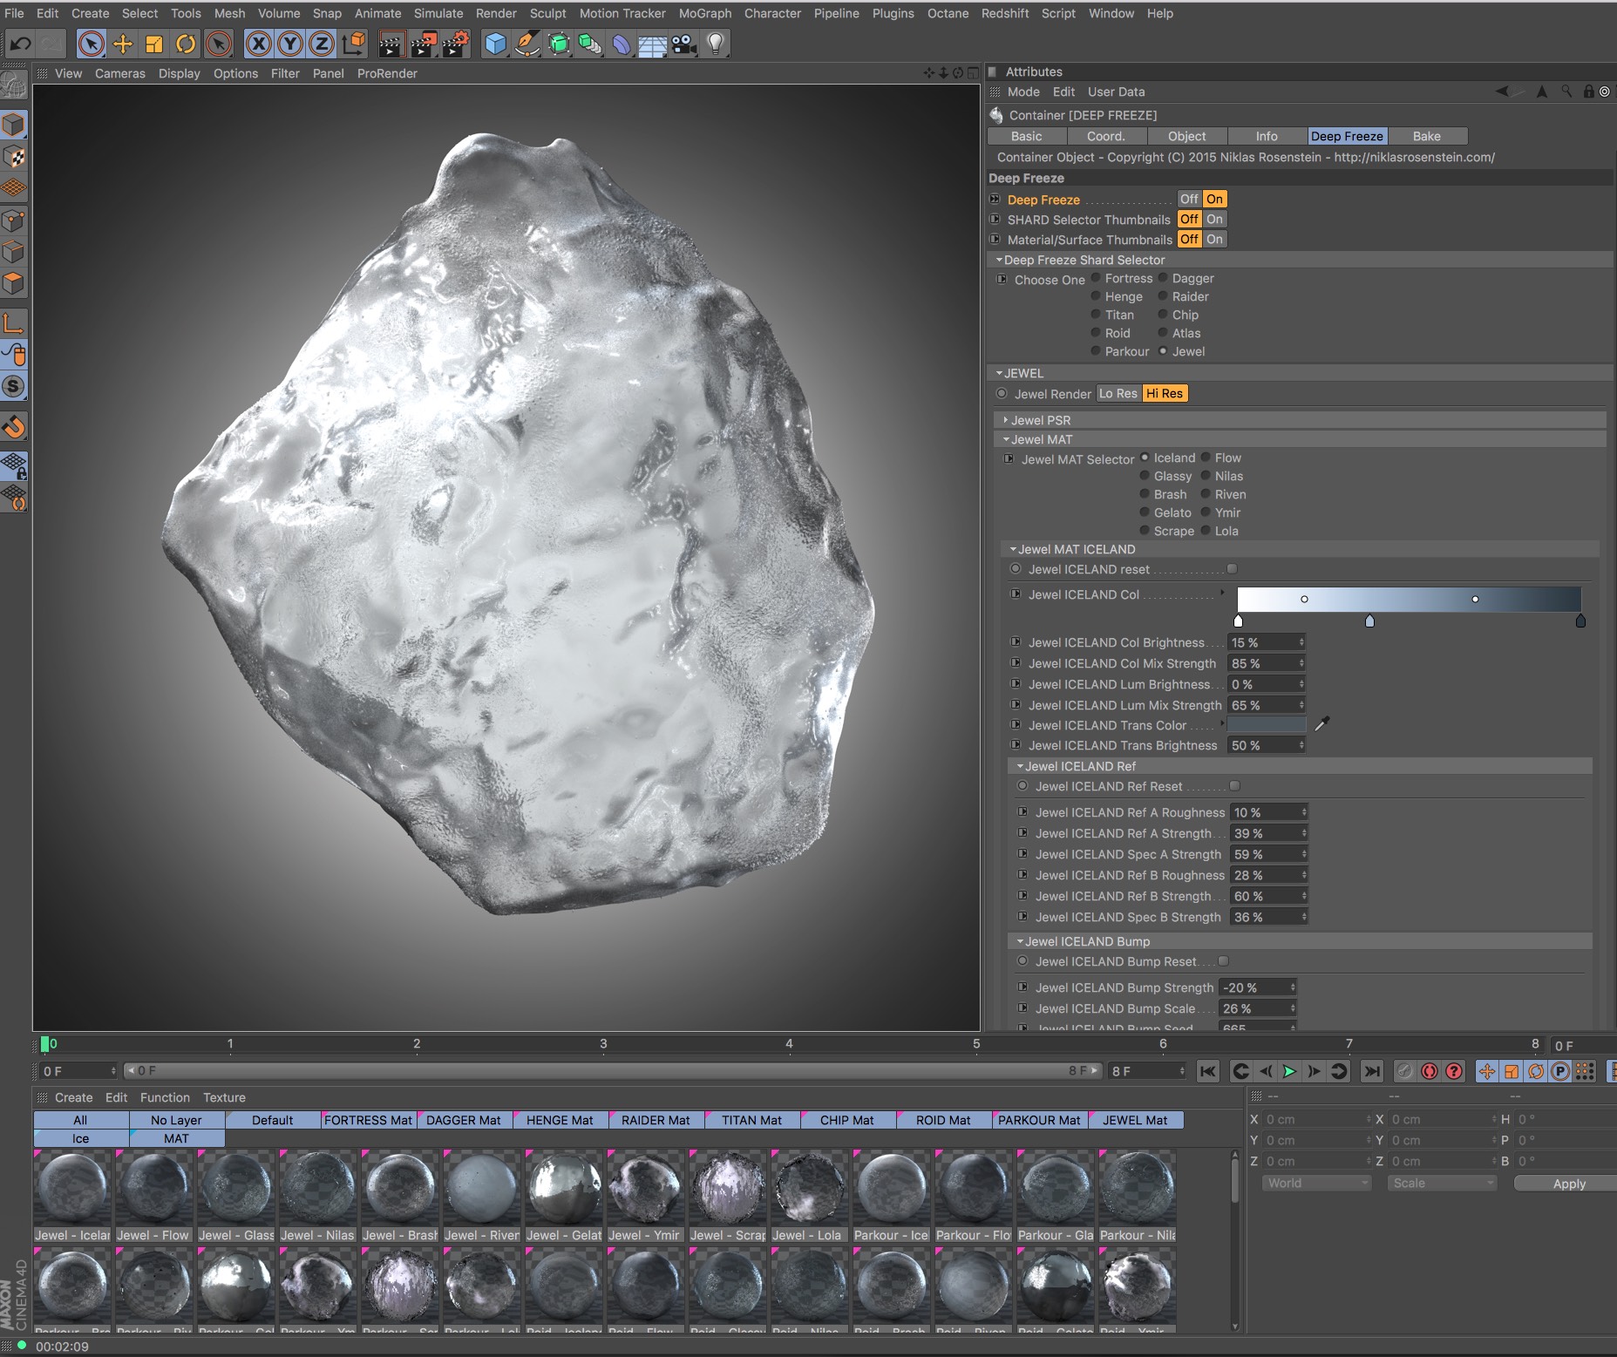
Task: Apply the coordinate changes
Action: (x=1568, y=1183)
